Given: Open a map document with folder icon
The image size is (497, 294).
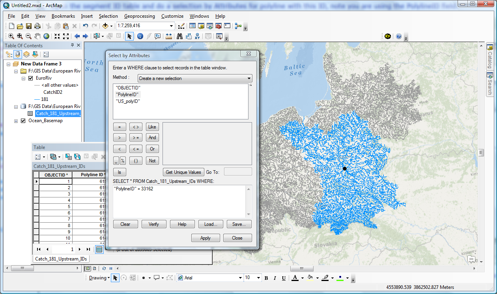Looking at the screenshot, I should pos(20,26).
